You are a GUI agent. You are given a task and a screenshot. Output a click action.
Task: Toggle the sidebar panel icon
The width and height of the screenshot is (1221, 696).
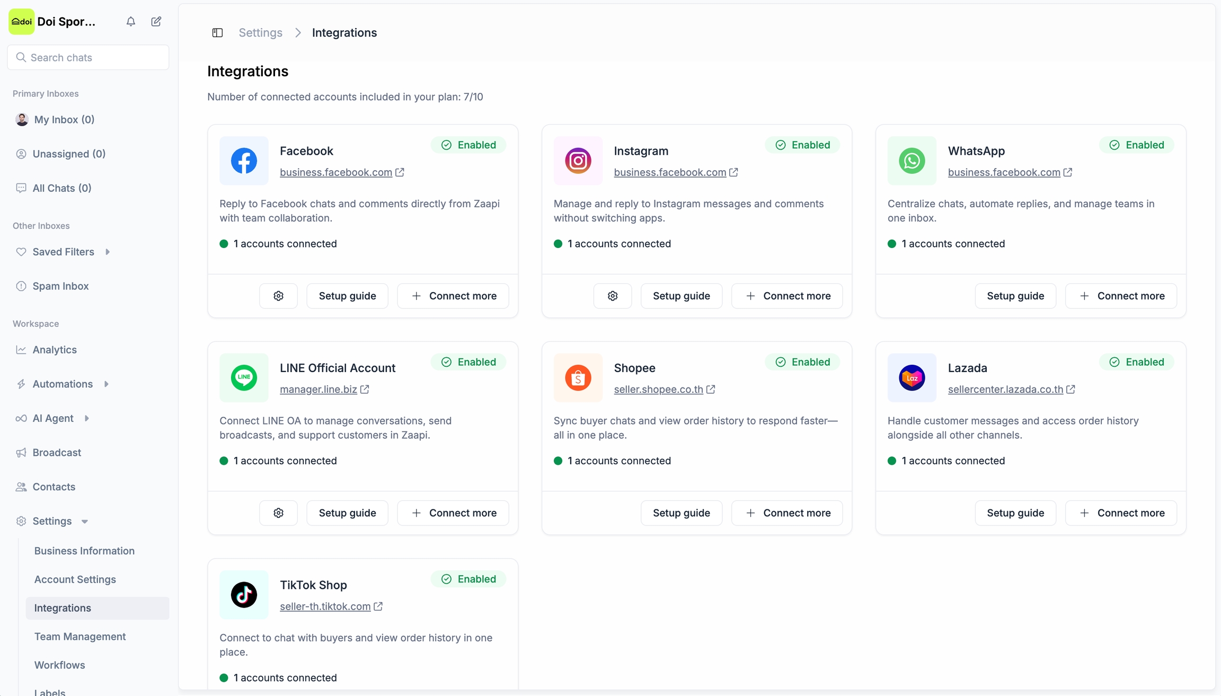217,33
